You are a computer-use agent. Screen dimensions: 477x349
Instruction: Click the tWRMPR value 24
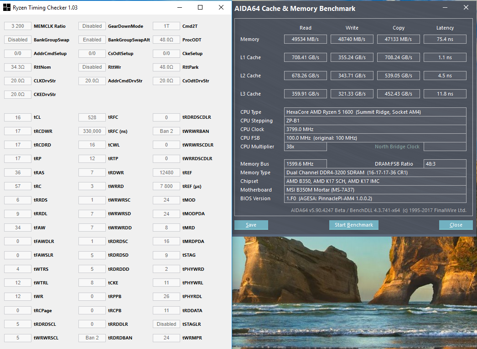coord(166,338)
